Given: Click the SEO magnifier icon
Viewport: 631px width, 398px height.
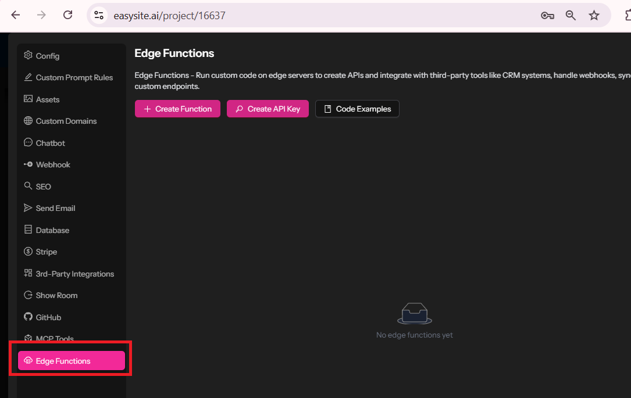Looking at the screenshot, I should click(28, 187).
